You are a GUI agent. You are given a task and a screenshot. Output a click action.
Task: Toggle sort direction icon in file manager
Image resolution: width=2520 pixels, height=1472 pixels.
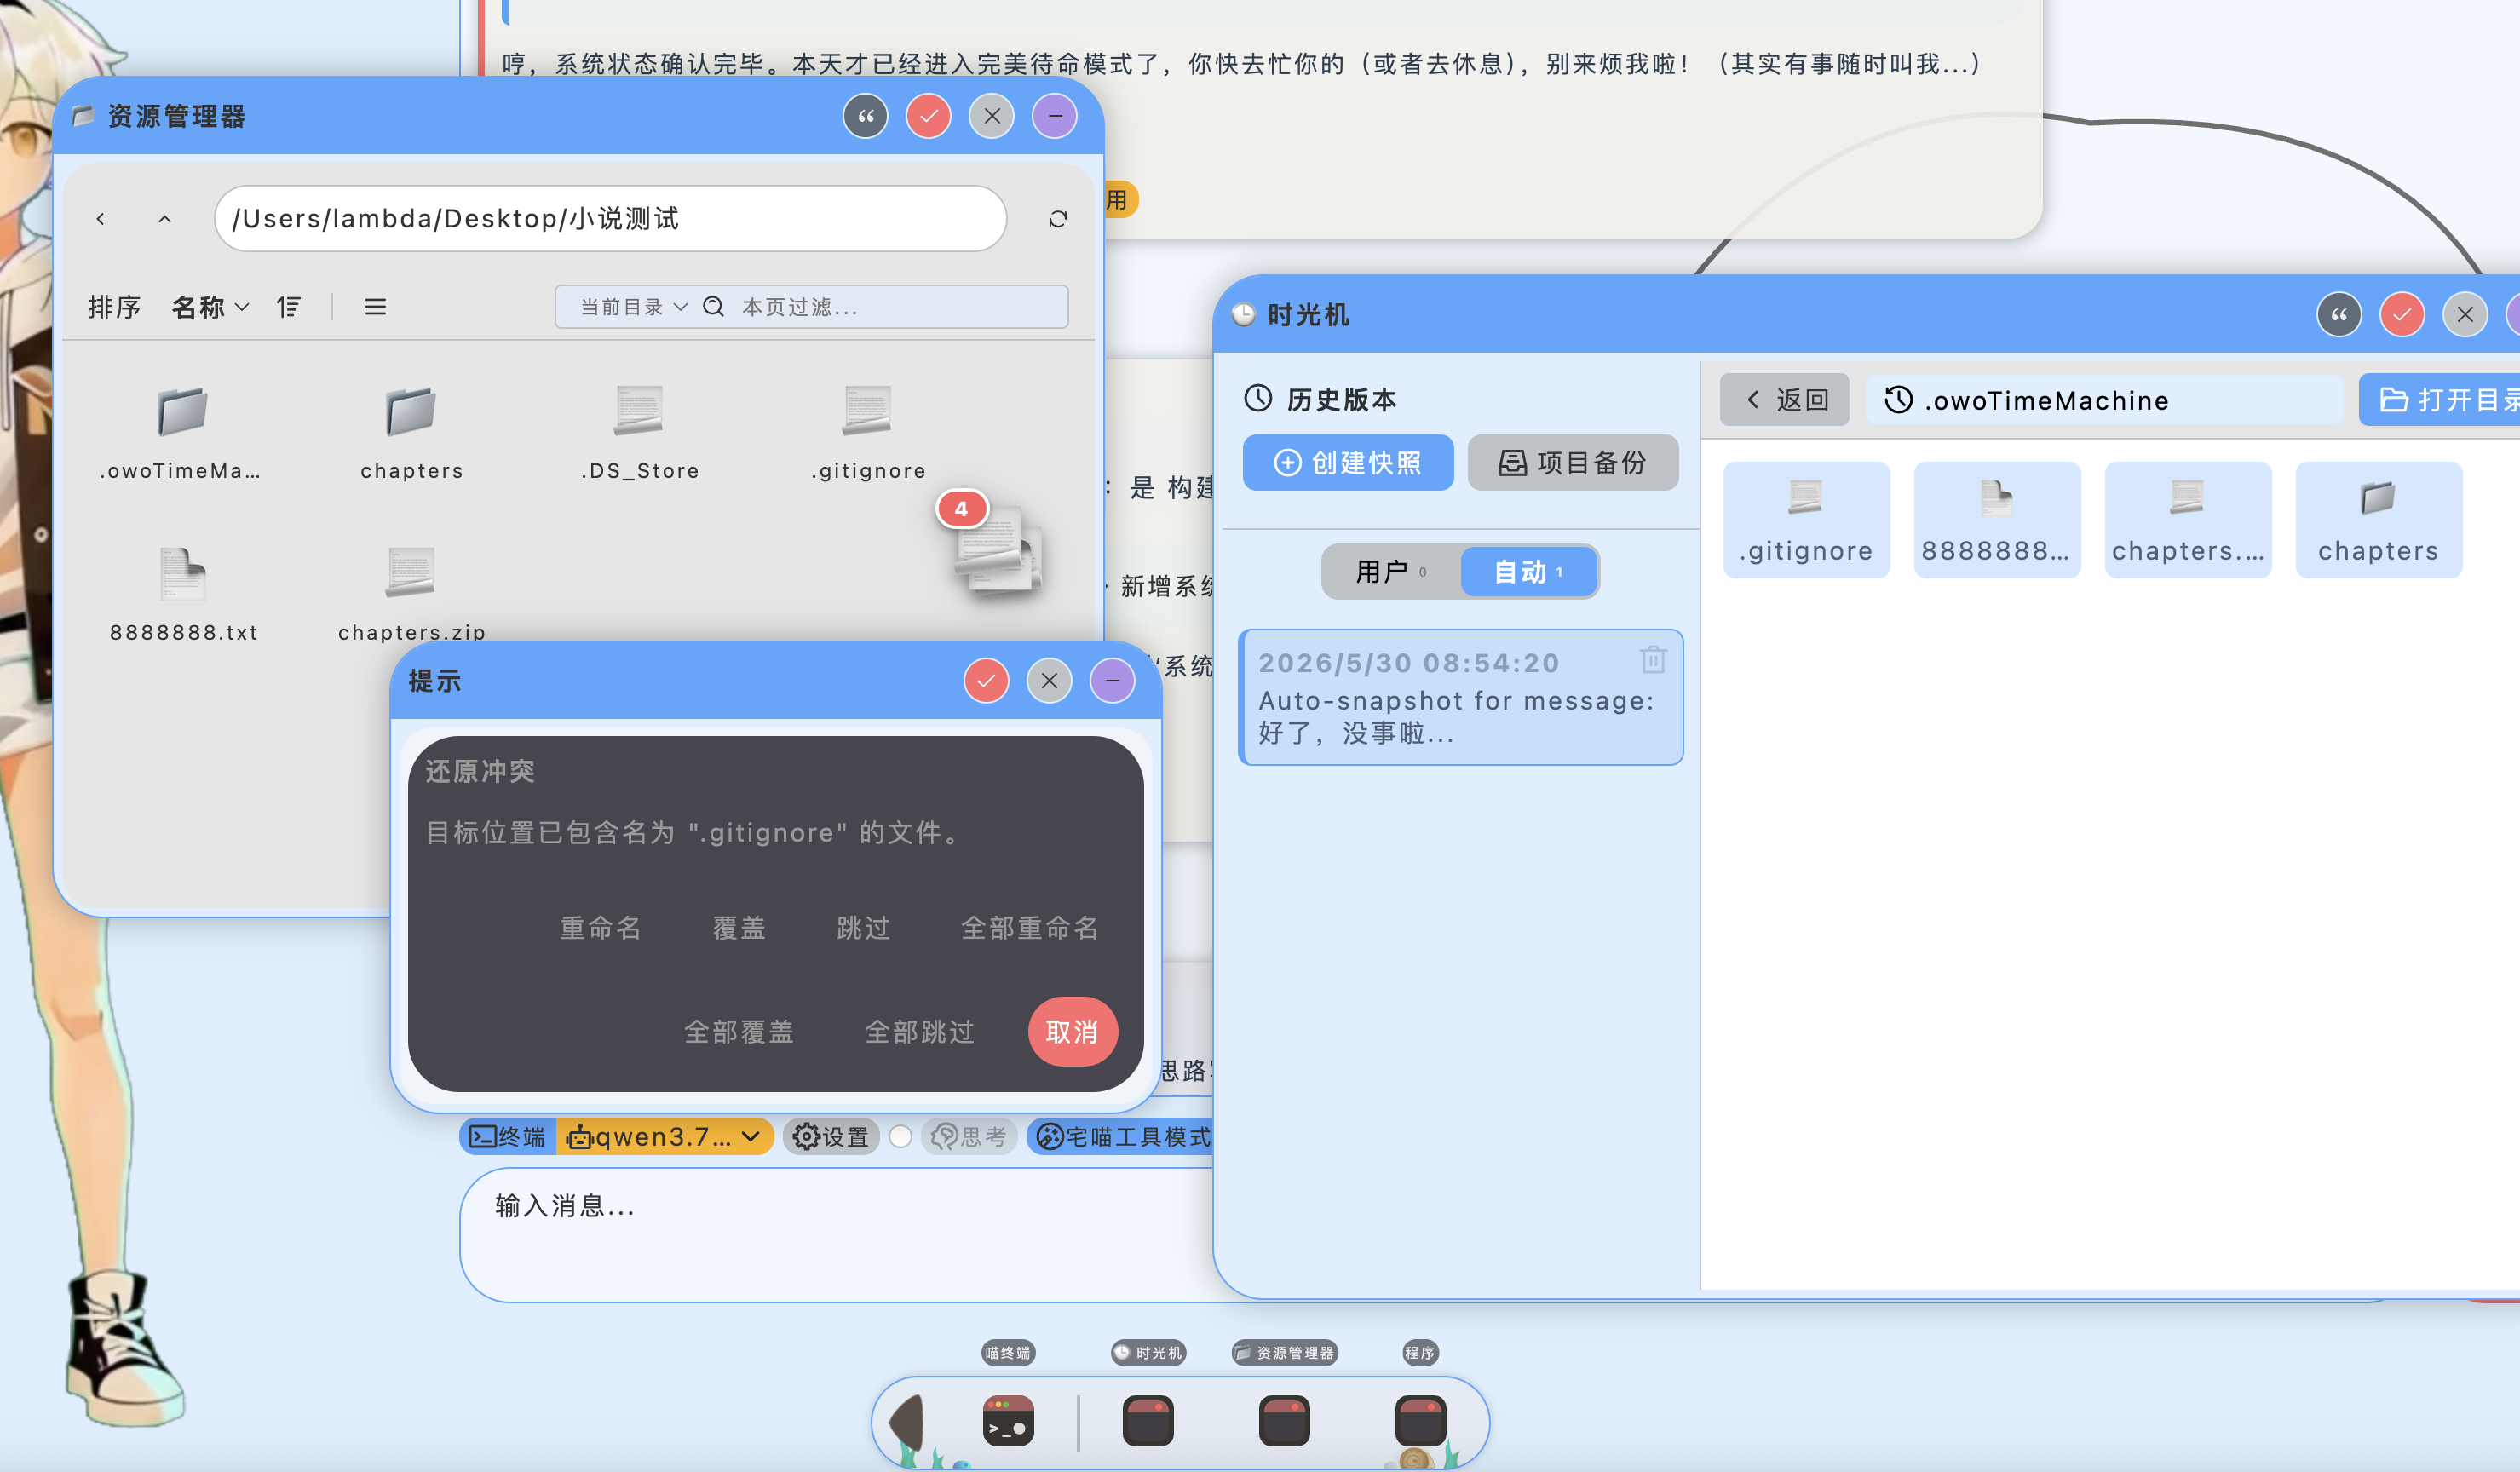coord(289,307)
